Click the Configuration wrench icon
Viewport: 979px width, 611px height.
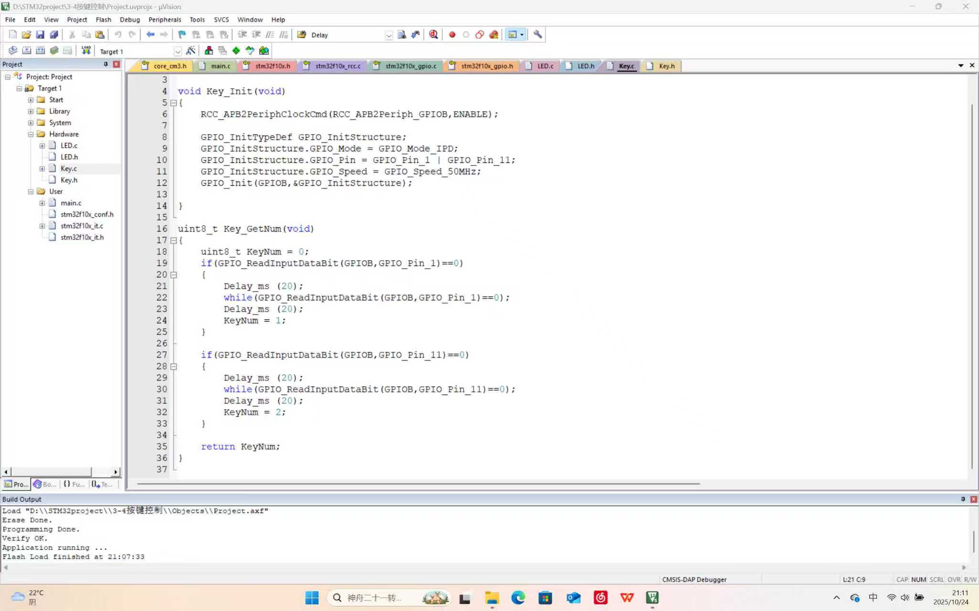[538, 34]
